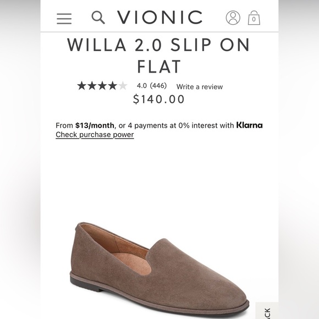Click the 4.0 rating score
Image resolution: width=319 pixels, height=319 pixels.
click(142, 86)
